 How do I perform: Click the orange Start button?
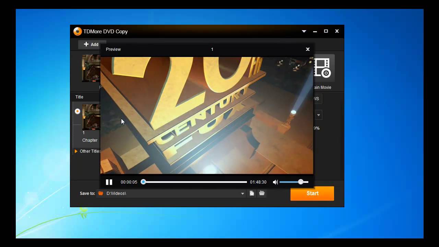coord(312,193)
